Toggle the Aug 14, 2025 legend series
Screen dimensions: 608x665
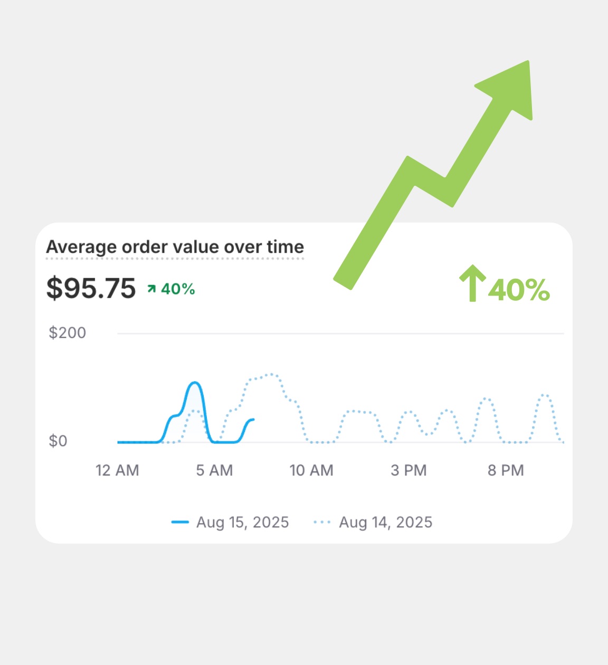[385, 522]
